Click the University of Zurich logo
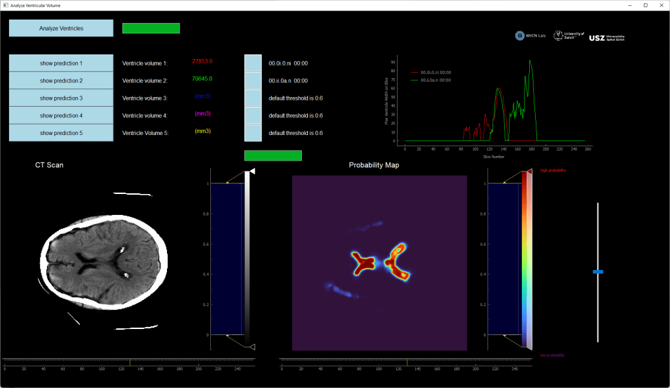Viewport: 670px width, 388px height. (x=568, y=36)
